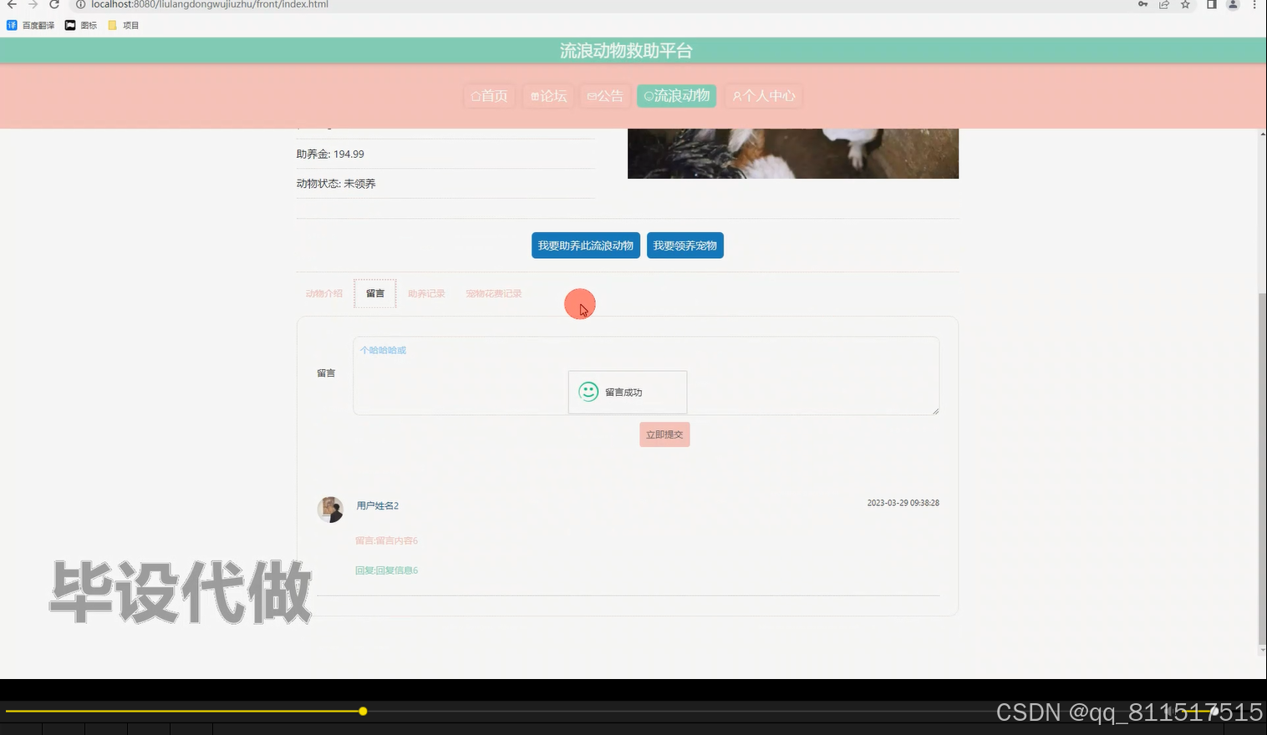1267x735 pixels.
Task: Open the 论坛 navigation item
Action: 549,96
